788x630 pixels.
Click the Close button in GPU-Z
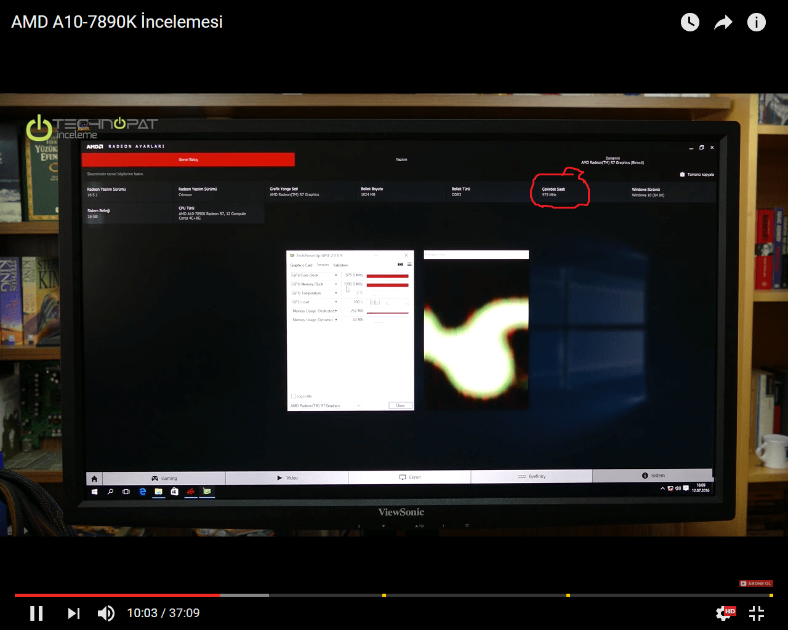(400, 405)
